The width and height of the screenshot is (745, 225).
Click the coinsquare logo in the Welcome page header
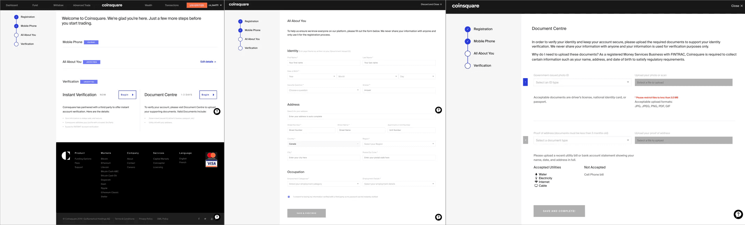tap(112, 5)
